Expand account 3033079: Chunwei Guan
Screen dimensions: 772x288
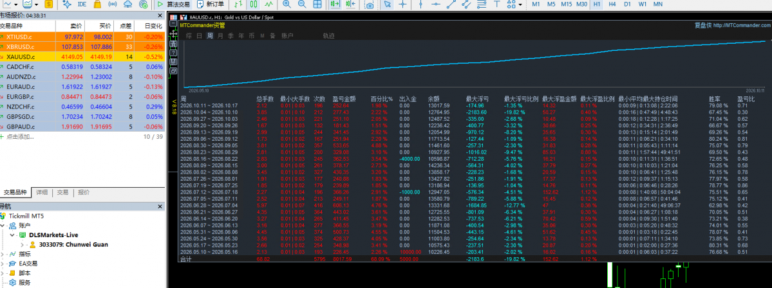point(22,244)
